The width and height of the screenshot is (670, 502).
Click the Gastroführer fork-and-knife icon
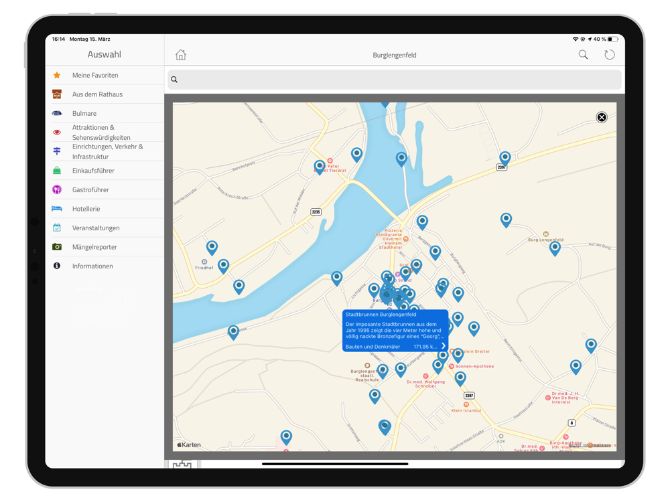click(x=57, y=189)
